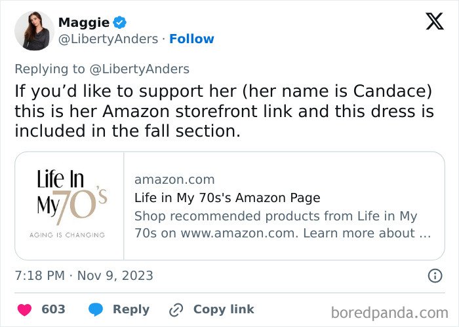This screenshot has width=459, height=327.
Task: Like the tweet with heart icon
Action: click(x=24, y=309)
